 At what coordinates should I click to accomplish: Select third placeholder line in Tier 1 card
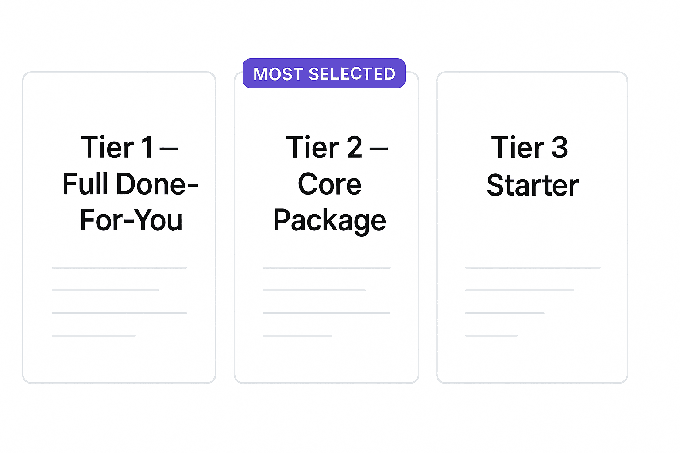(x=119, y=313)
